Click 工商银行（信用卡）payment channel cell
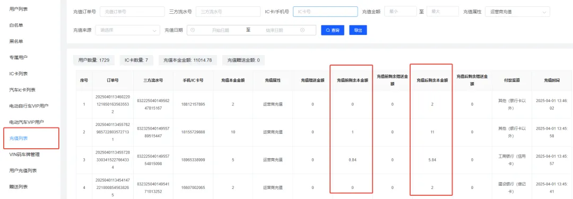Image resolution: width=573 pixels, height=199 pixels. [x=511, y=160]
